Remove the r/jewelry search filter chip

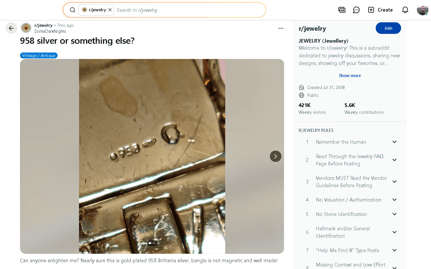[110, 10]
